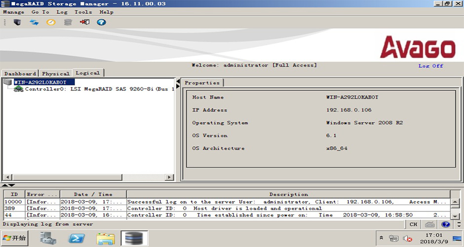Select log entry with ID 389

pos(227,208)
